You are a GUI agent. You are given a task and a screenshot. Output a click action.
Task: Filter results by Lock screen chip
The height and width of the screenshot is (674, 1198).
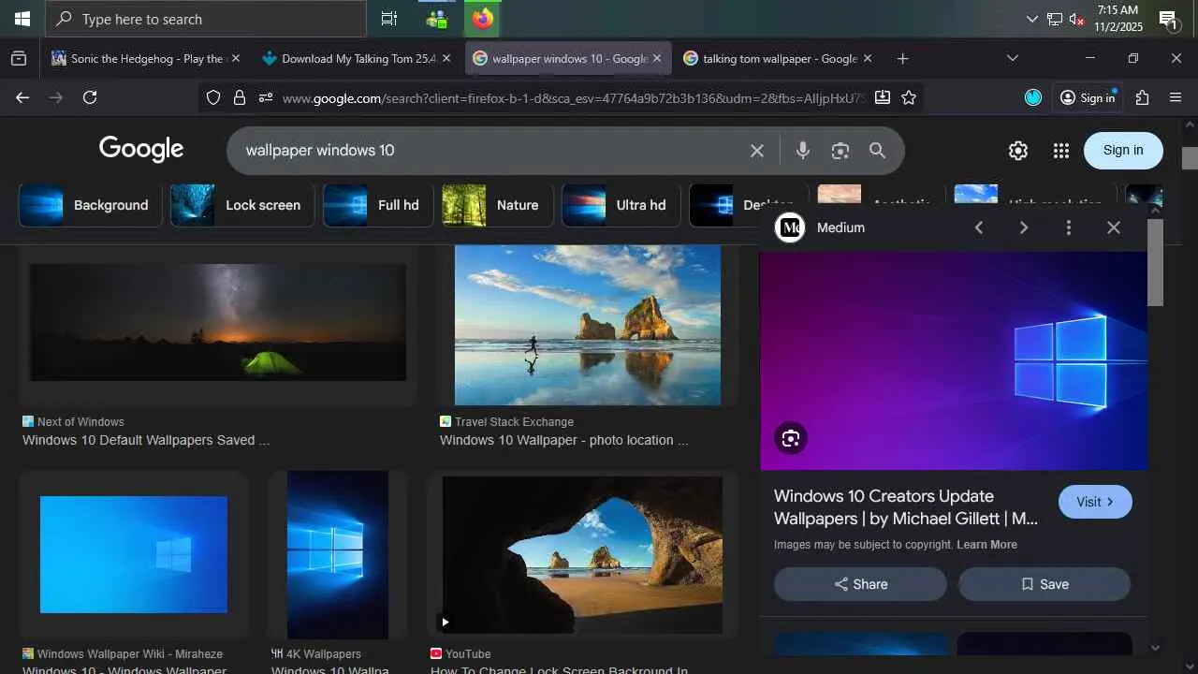click(241, 205)
